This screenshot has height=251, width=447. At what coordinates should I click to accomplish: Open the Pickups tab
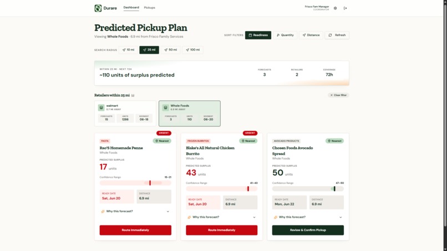tap(149, 8)
